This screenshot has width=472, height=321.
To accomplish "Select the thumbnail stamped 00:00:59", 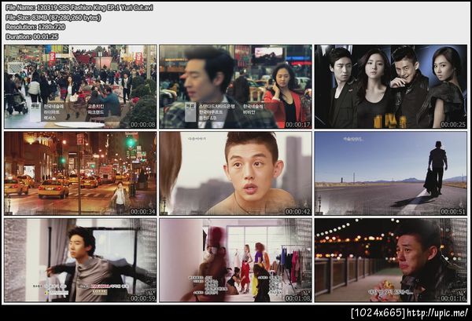I will (80, 260).
